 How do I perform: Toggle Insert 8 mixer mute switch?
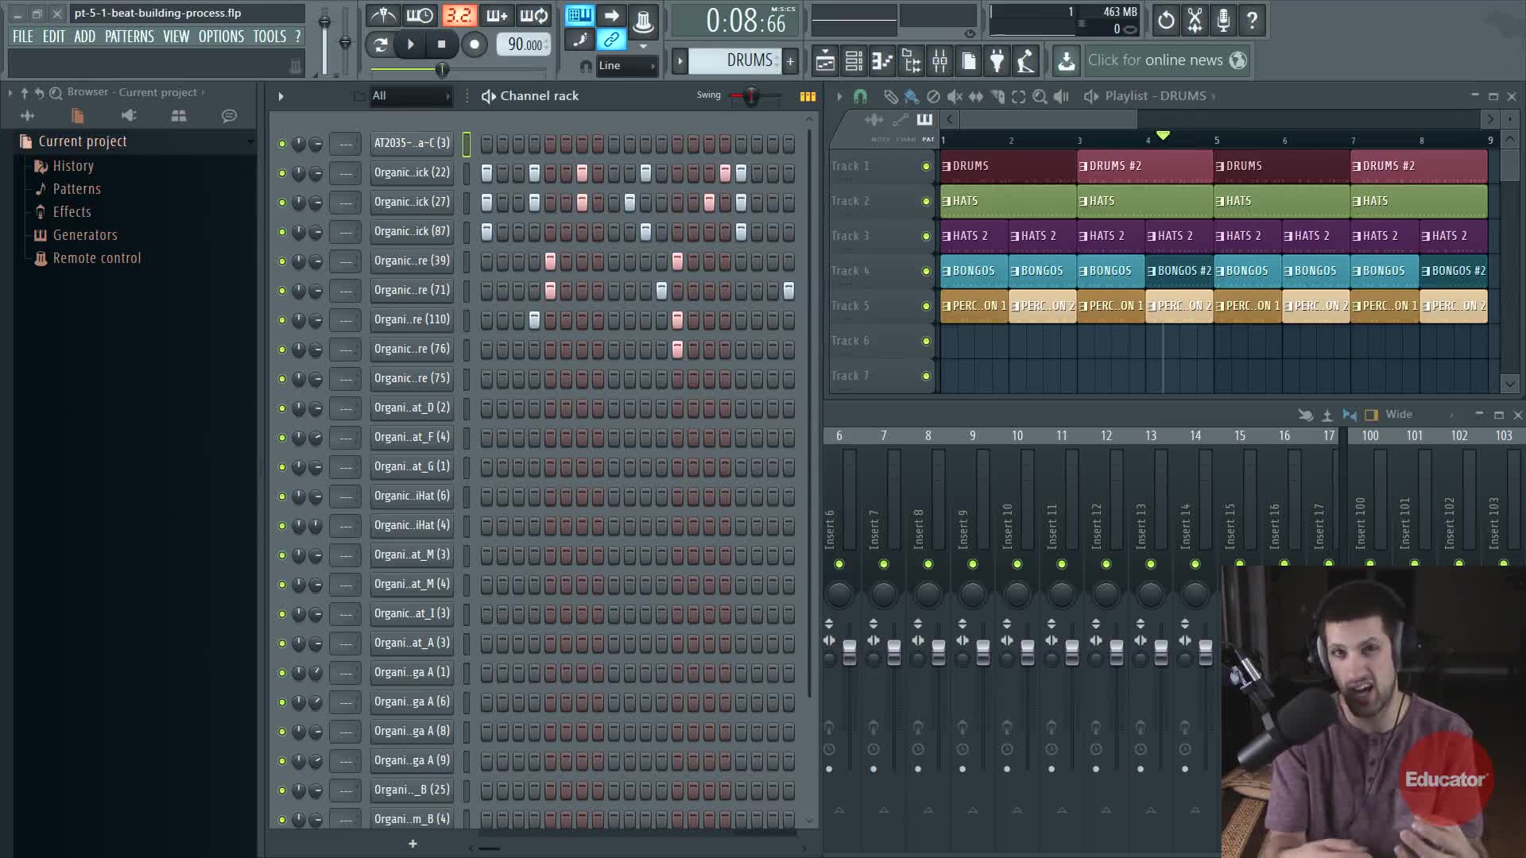(x=928, y=564)
